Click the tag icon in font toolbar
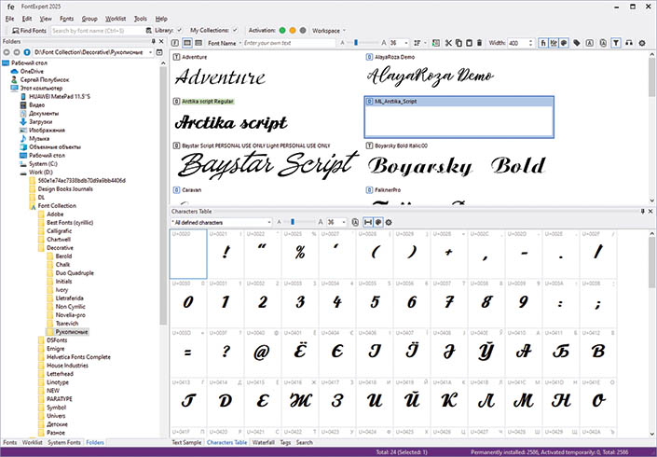This screenshot has width=657, height=457. (578, 43)
